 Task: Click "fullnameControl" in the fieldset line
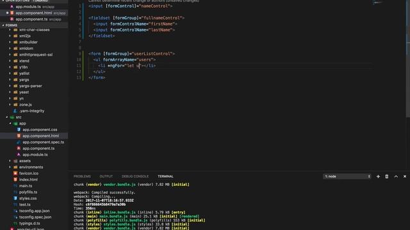162,18
